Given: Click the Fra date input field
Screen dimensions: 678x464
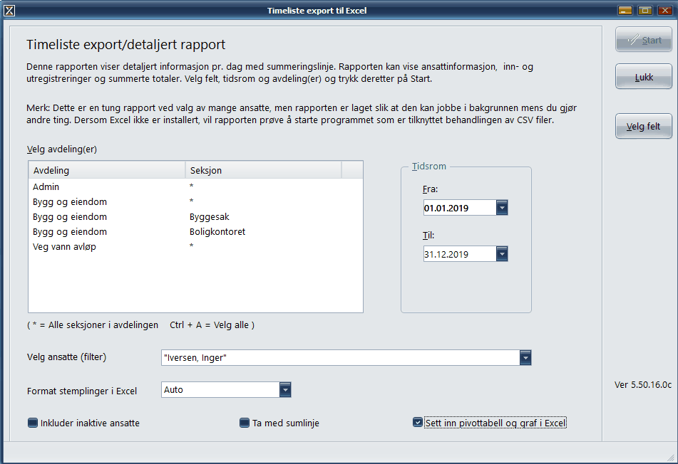Looking at the screenshot, I should pyautogui.click(x=458, y=208).
